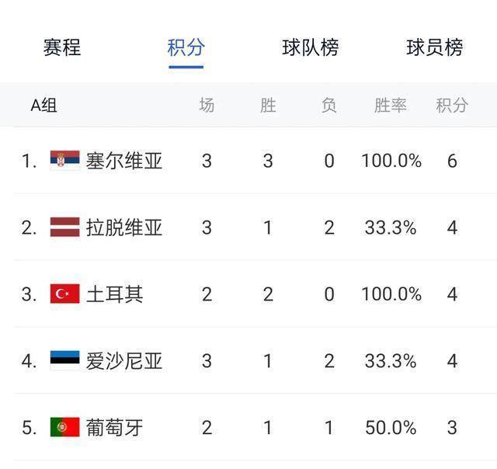Open team 塞尔维亚 from standings
497x469 pixels.
pyautogui.click(x=124, y=161)
